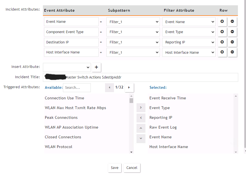Viewport: 246px width, 177px height.
Task: Focus the Available attributes search field
Action: [77, 88]
